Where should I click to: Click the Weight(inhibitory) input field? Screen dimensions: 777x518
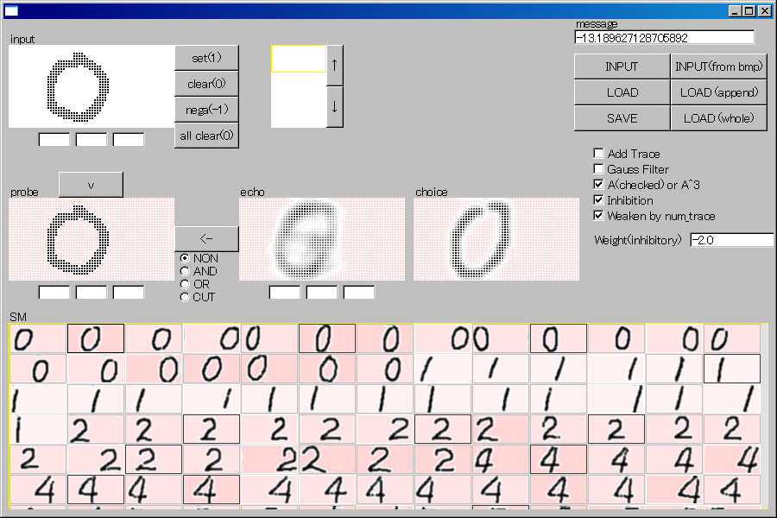tap(731, 239)
